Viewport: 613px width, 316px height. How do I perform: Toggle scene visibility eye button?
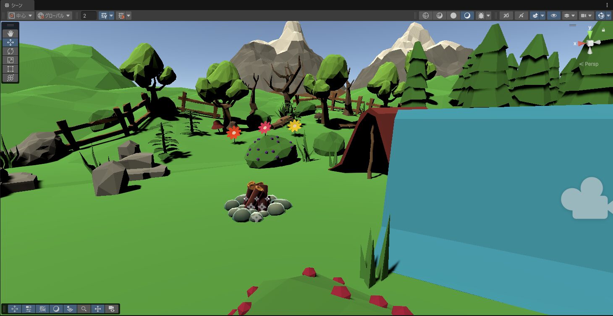[554, 16]
